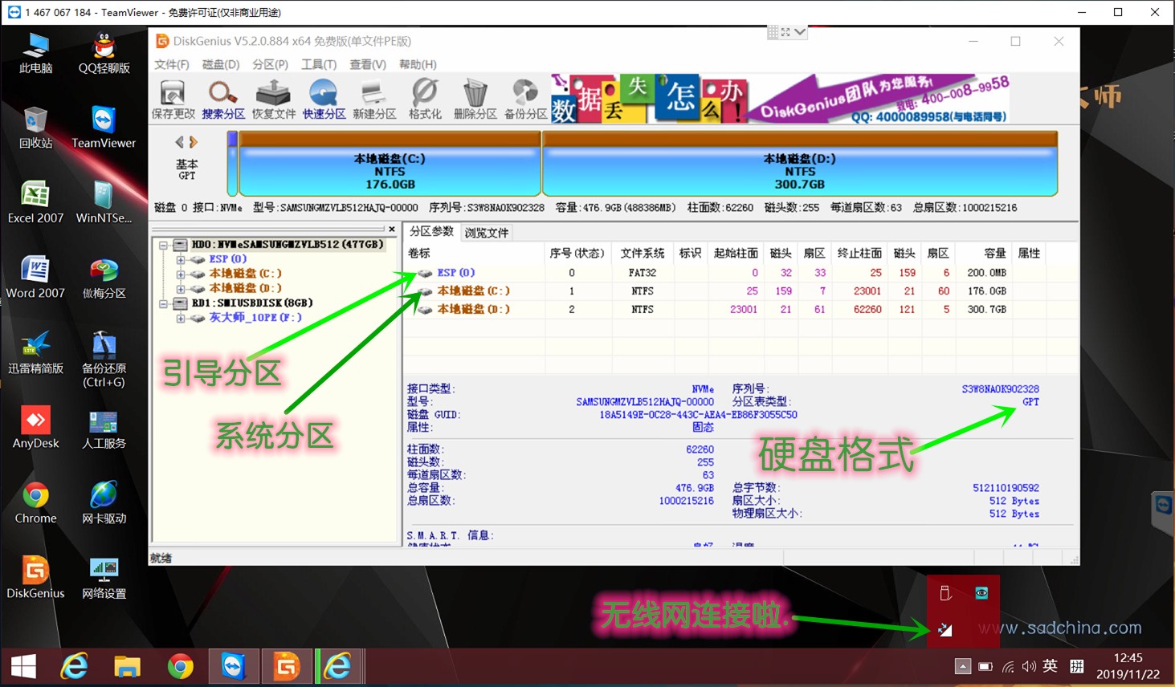Open the TeamViewer toolbar dropdown chevron

click(x=800, y=32)
